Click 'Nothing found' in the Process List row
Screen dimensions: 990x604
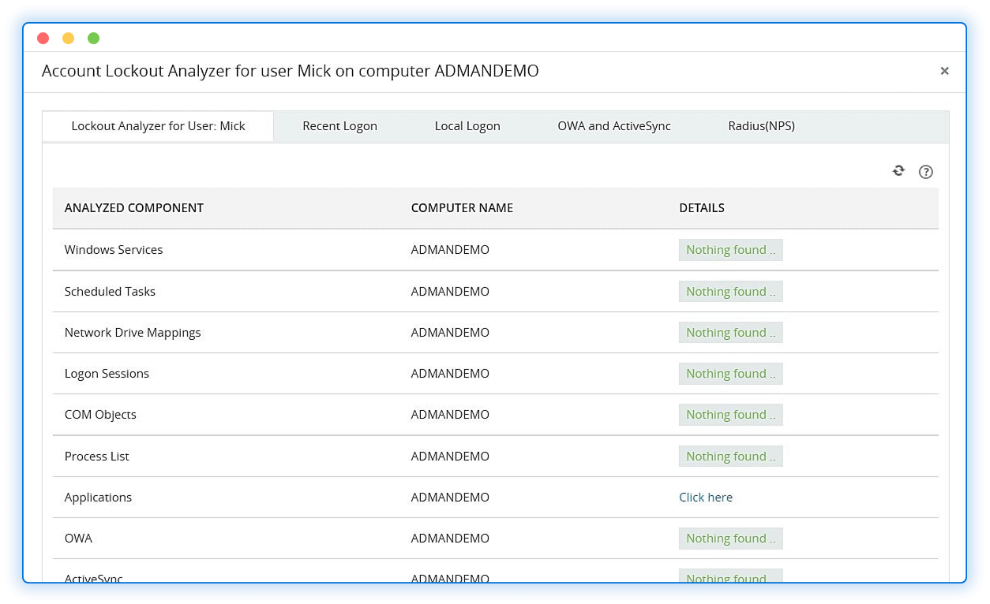pos(730,456)
